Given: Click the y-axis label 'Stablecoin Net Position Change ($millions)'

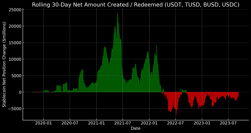Looking at the screenshot, I should point(4,65).
